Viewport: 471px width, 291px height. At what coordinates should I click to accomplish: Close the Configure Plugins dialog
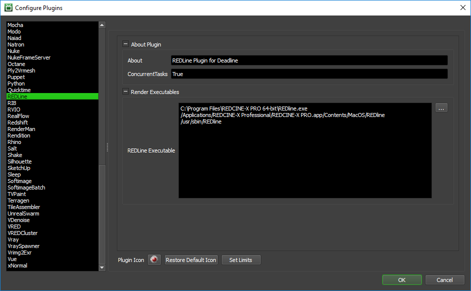point(463,7)
